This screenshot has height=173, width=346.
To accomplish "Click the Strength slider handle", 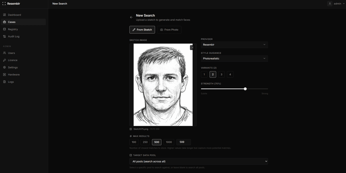I will [x=245, y=89].
